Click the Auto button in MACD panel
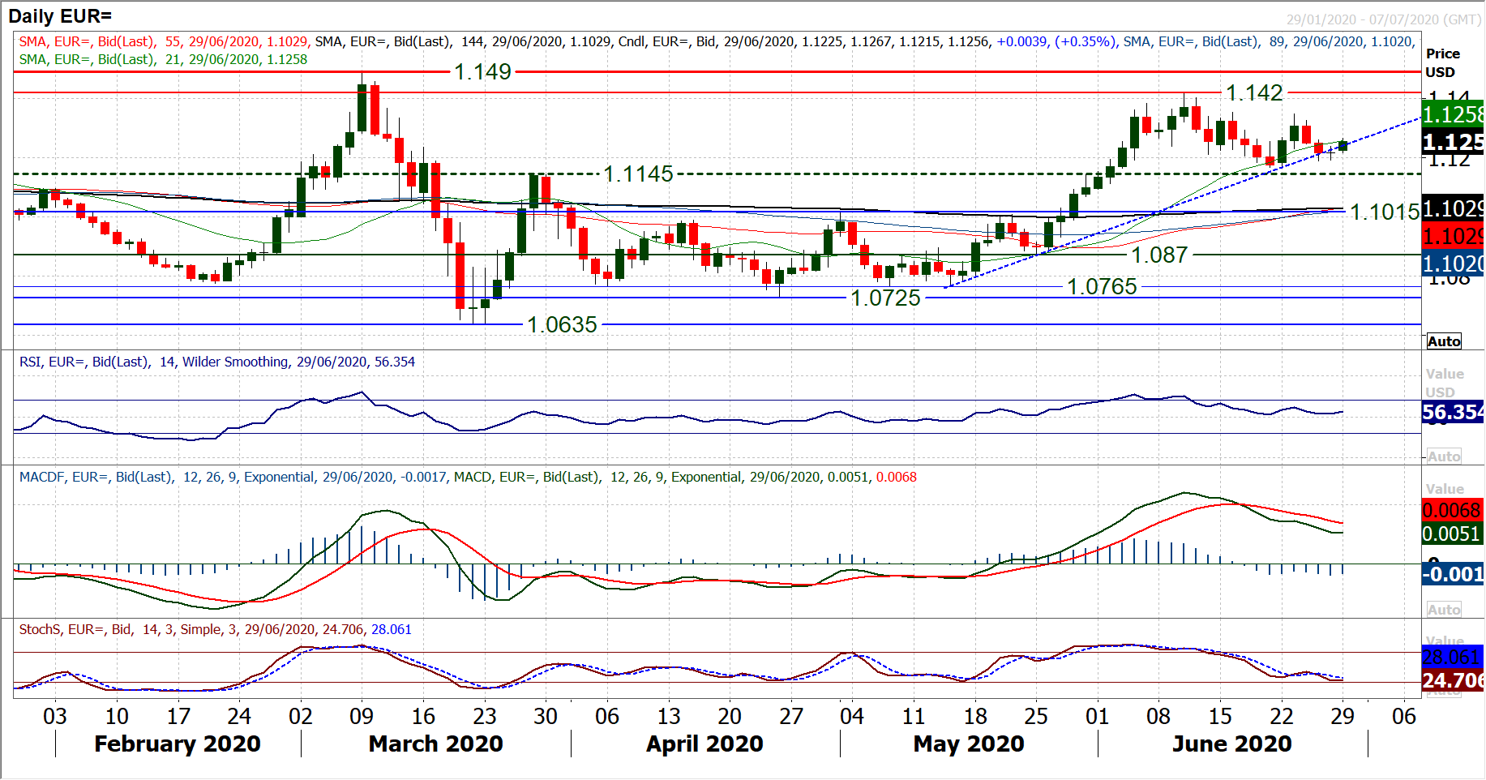This screenshot has width=1486, height=780. (x=1444, y=610)
